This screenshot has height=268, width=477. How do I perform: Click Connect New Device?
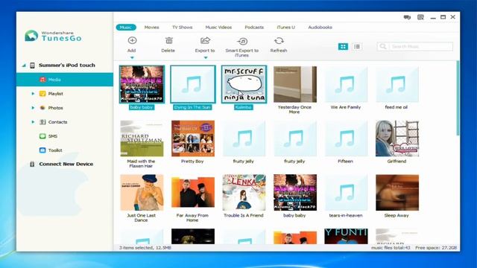click(x=66, y=164)
